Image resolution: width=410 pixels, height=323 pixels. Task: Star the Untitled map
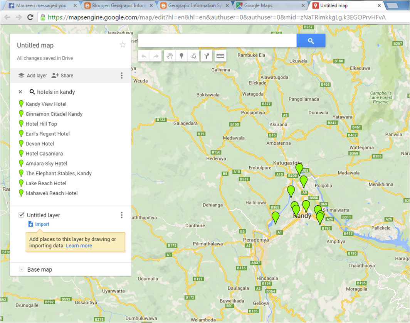pos(123,45)
